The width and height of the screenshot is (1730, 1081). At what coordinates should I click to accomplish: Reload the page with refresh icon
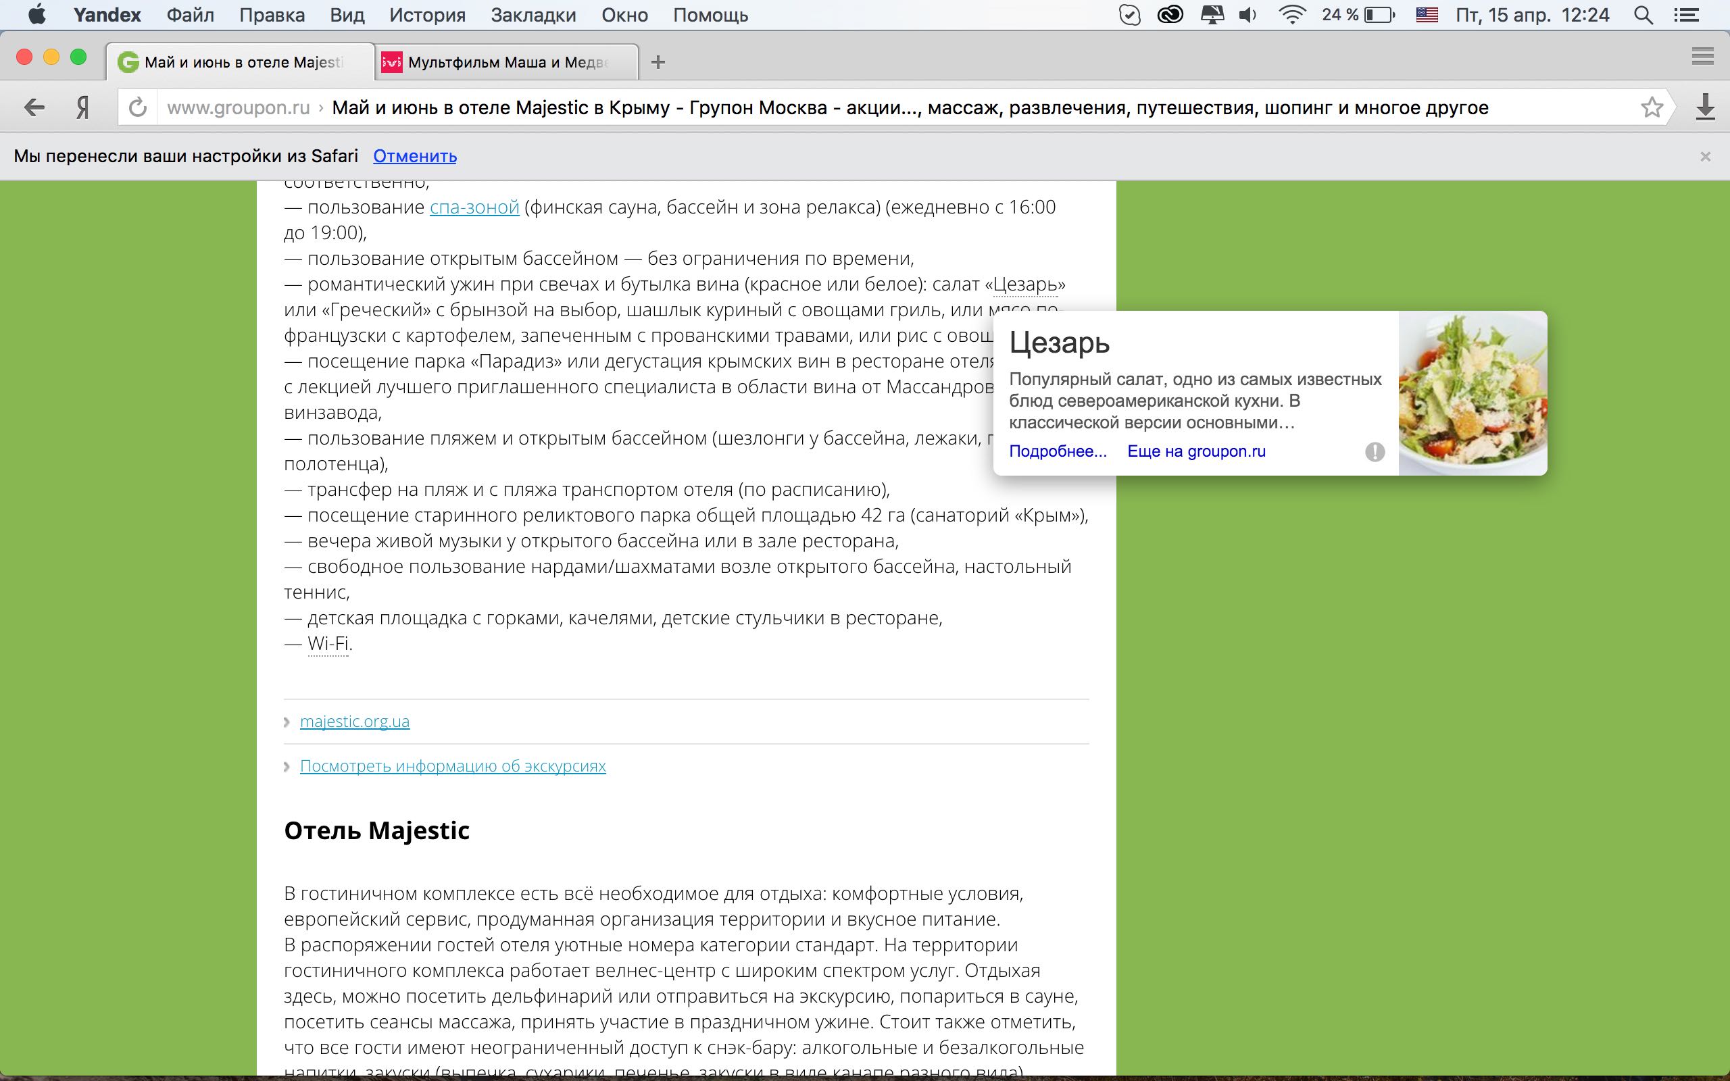137,108
